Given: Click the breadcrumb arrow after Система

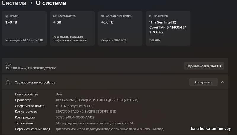Looking at the screenshot, I should (x=31, y=3).
